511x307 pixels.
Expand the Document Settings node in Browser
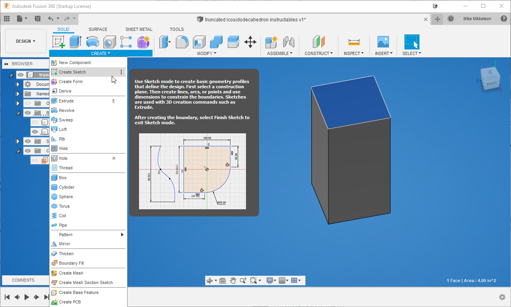tap(18, 84)
